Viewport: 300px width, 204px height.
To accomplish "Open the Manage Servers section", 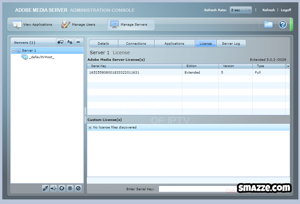I will [131, 24].
